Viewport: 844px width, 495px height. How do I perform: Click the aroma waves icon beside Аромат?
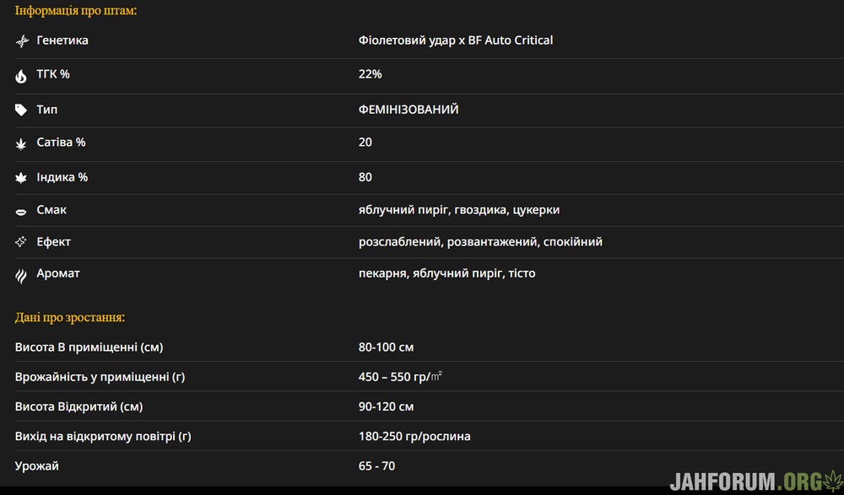[x=21, y=275]
